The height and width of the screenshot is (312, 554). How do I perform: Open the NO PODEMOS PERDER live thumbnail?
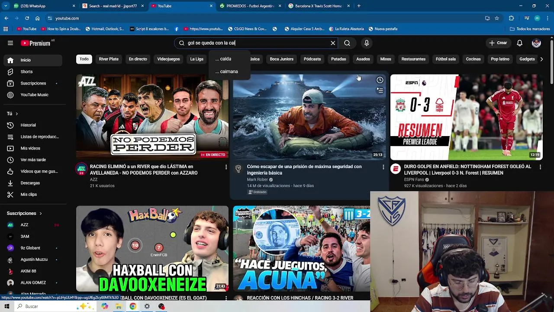tap(152, 117)
